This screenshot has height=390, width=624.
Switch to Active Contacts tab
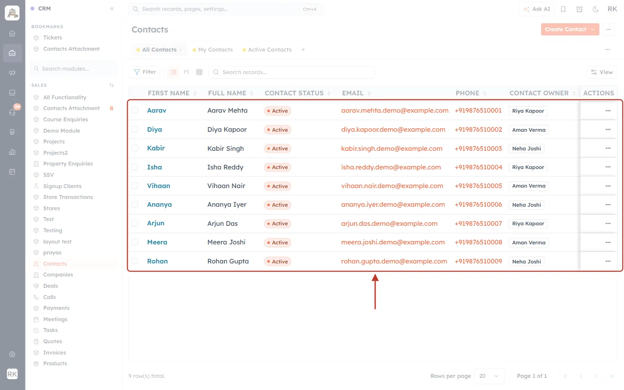pos(266,50)
